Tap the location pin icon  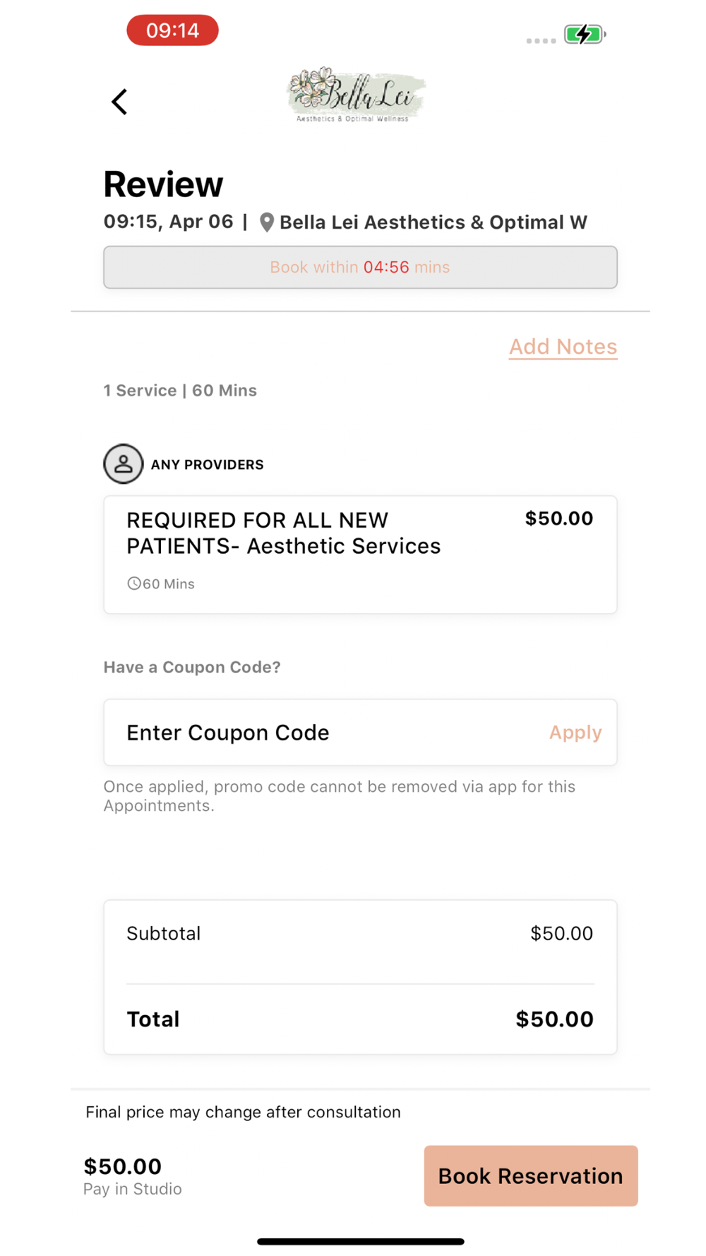point(266,223)
